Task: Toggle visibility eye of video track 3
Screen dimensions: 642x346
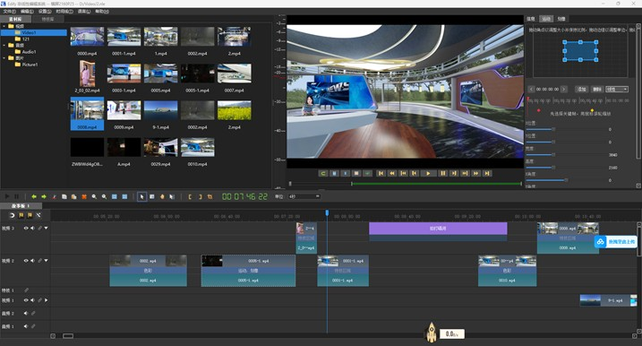Action: click(26, 228)
